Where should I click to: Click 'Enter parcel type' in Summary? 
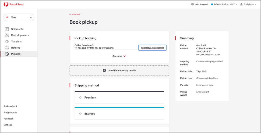[205, 85]
